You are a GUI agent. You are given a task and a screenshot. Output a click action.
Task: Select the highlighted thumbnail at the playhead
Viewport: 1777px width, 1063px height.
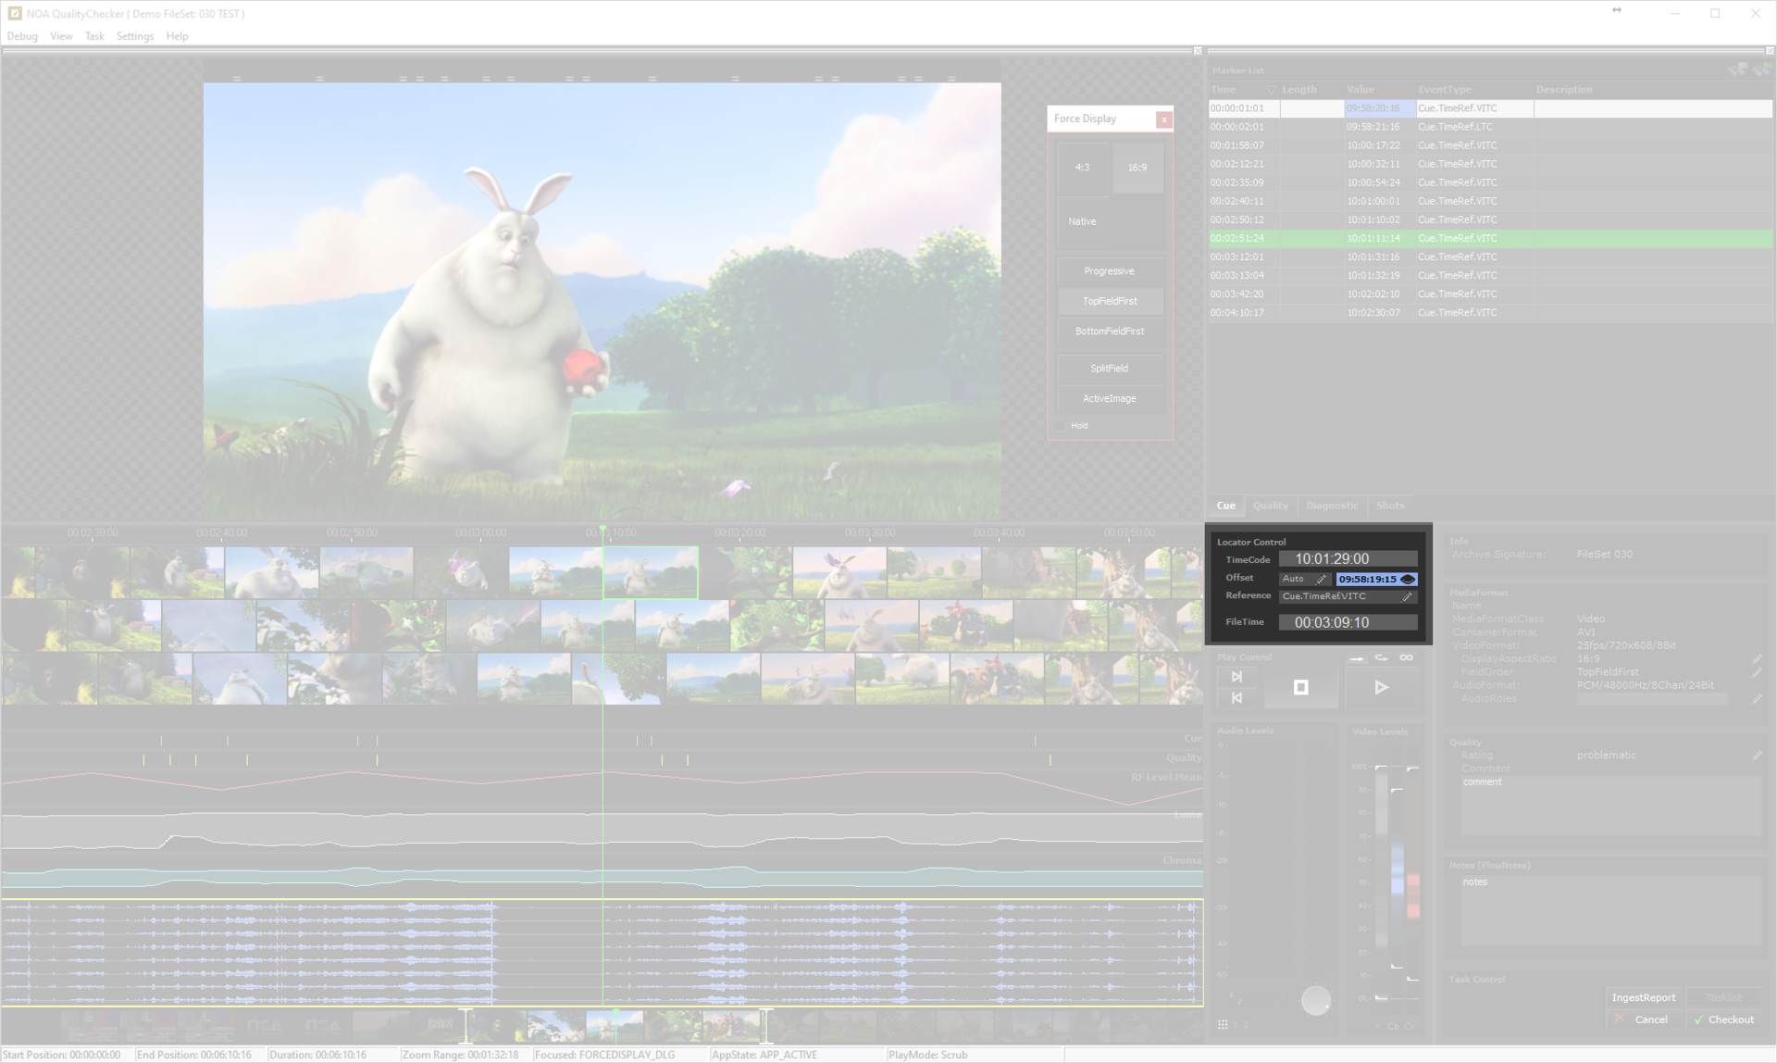pos(651,572)
